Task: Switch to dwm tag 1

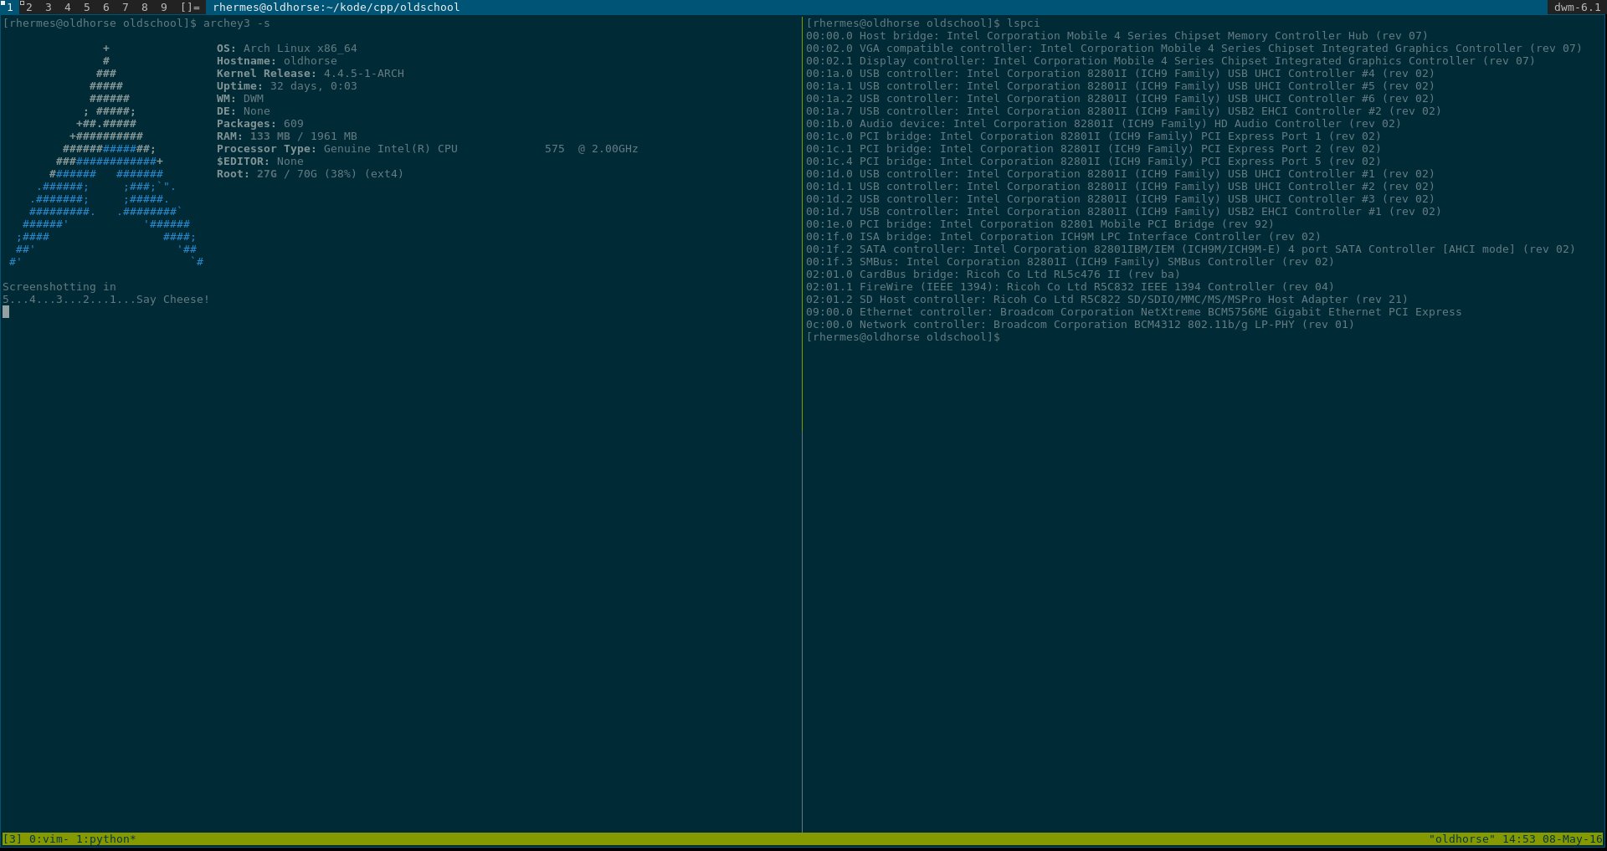Action: 9,7
